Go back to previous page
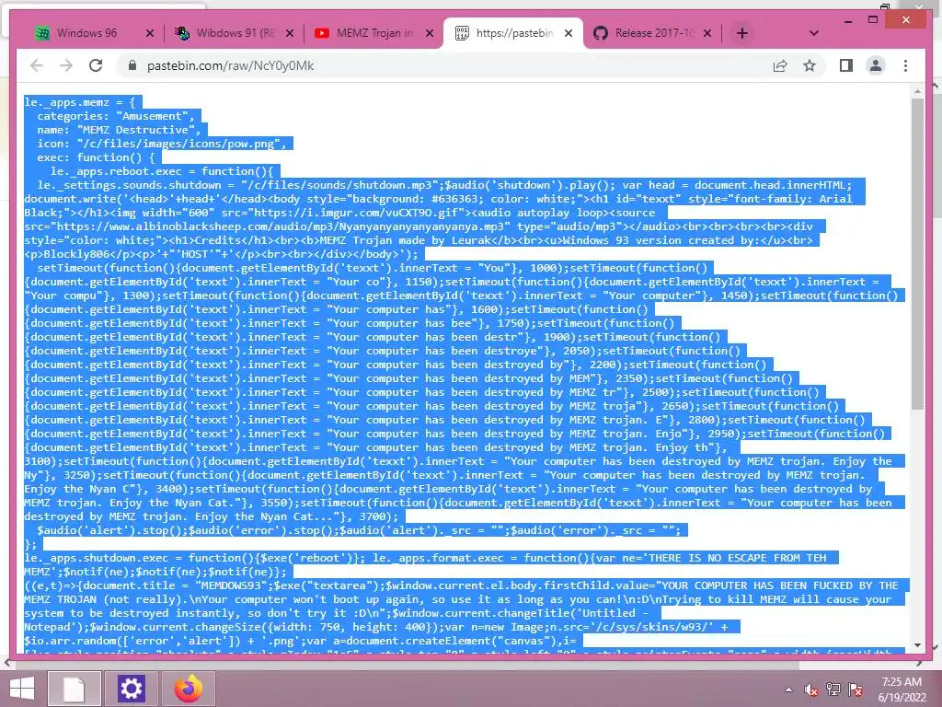Image resolution: width=942 pixels, height=707 pixels. [x=37, y=65]
